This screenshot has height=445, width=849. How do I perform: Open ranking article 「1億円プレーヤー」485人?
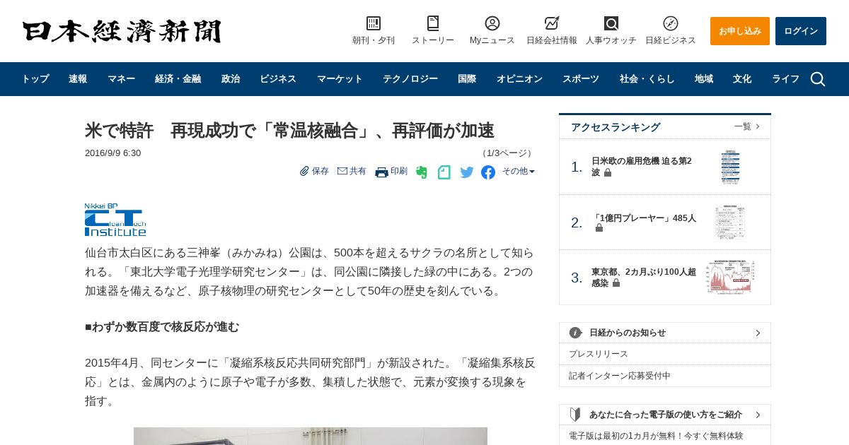[x=644, y=218]
